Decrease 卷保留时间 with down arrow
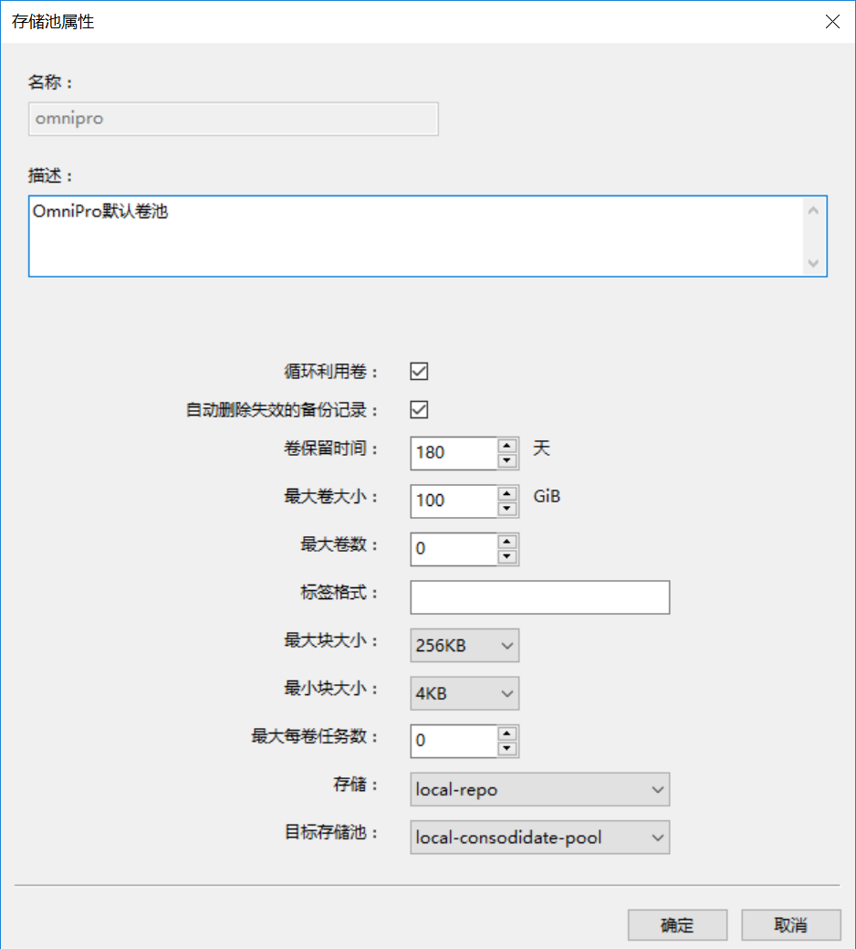856x949 pixels. point(507,460)
